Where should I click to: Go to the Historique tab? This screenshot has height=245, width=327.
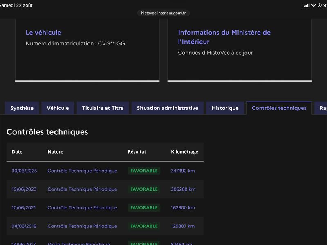tap(225, 108)
